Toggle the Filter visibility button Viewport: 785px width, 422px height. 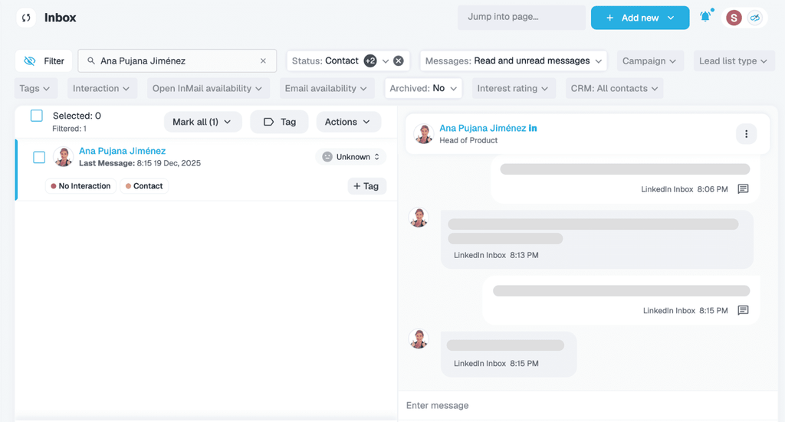pos(44,61)
